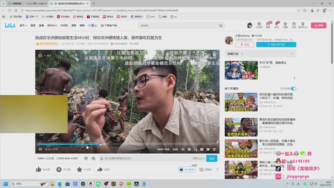Screen dimensions: 334x188
Task: Click the bilibili search input box
Action: pyautogui.click(x=178, y=25)
